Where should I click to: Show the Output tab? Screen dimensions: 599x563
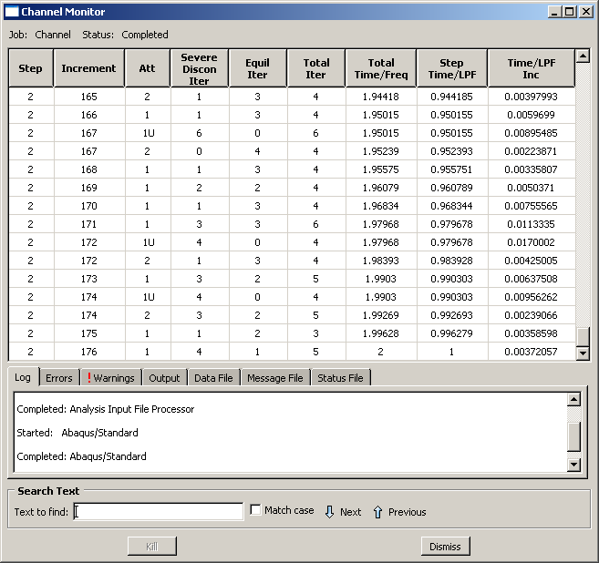(164, 378)
